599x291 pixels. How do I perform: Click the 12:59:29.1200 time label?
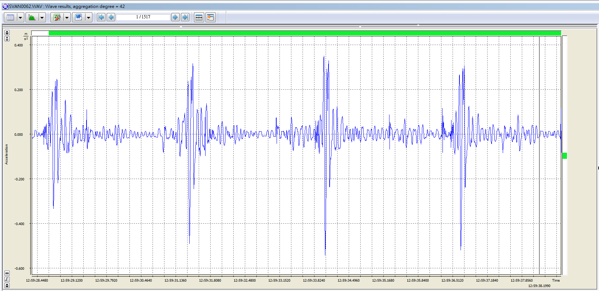pos(72,281)
